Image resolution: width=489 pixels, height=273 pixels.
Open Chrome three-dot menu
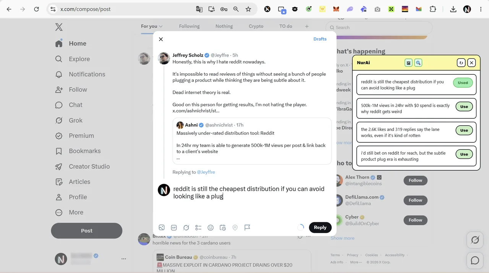click(481, 9)
